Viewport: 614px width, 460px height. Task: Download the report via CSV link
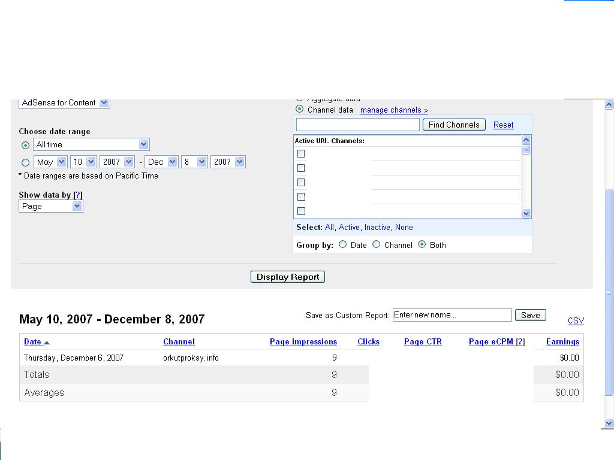576,321
